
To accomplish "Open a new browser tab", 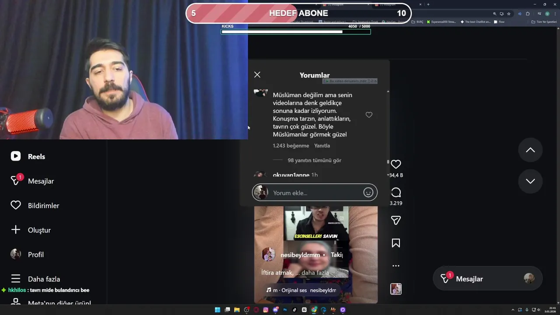I will 428,4.
